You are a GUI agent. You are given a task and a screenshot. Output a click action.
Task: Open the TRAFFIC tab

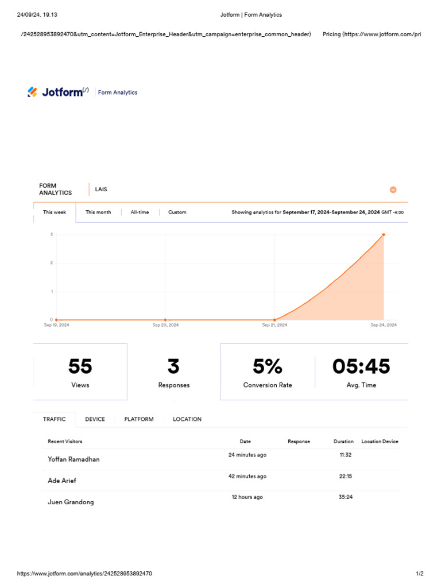(55, 419)
